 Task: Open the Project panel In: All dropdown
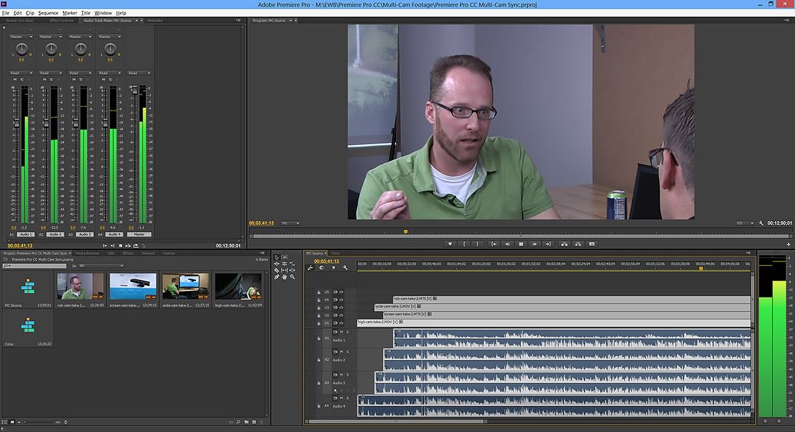[101, 266]
